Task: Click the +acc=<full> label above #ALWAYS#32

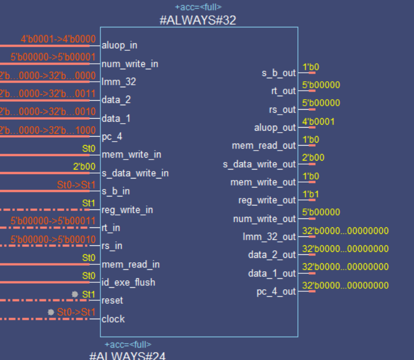Action: point(199,7)
